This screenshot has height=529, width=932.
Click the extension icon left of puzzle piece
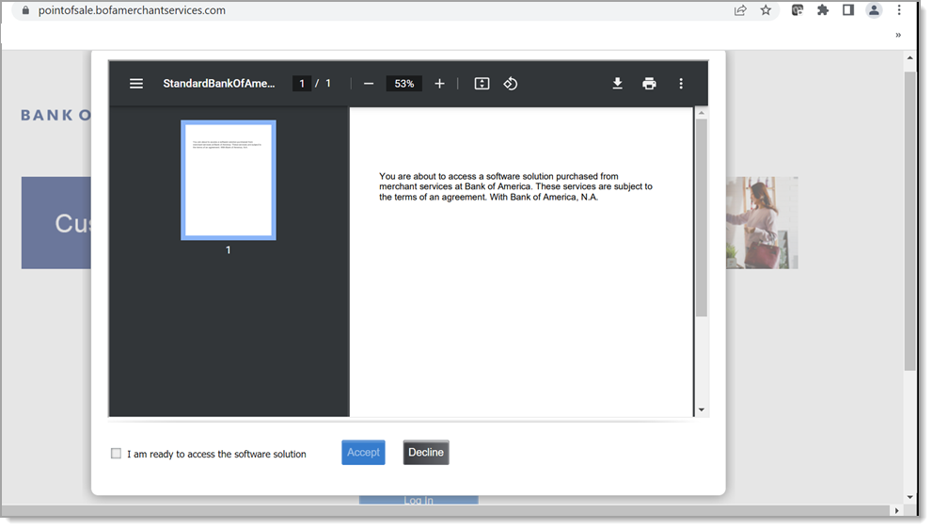click(x=798, y=10)
